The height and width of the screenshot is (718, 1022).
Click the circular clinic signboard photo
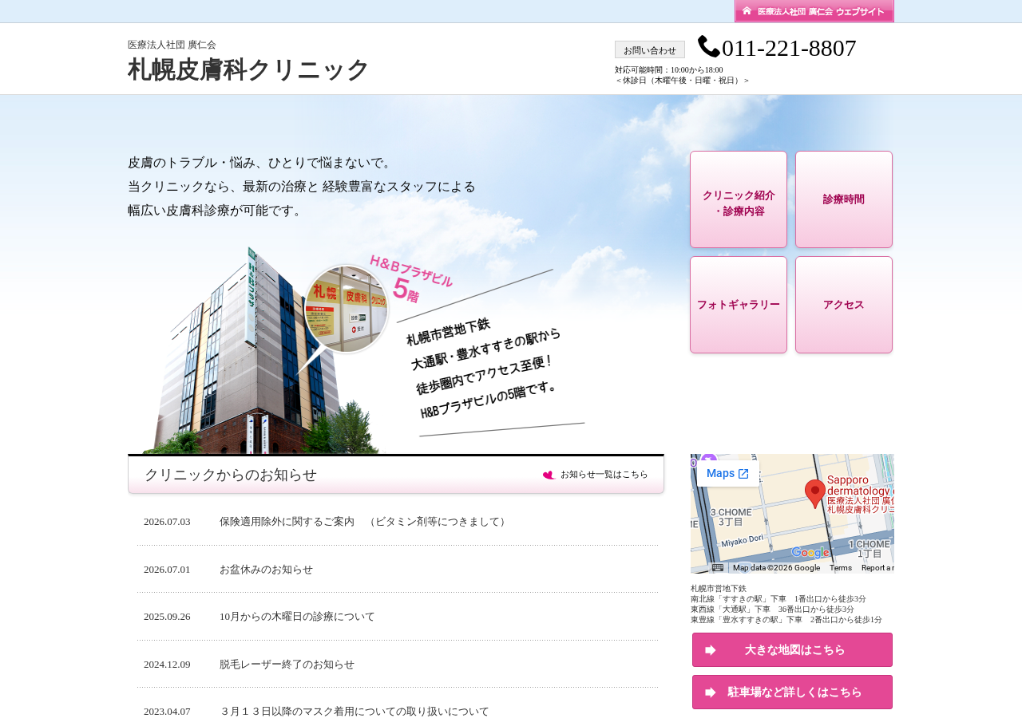pyautogui.click(x=347, y=309)
